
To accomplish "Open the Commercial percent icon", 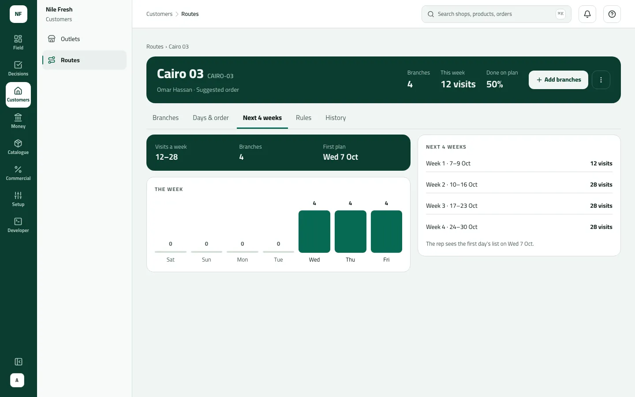I will [x=18, y=169].
